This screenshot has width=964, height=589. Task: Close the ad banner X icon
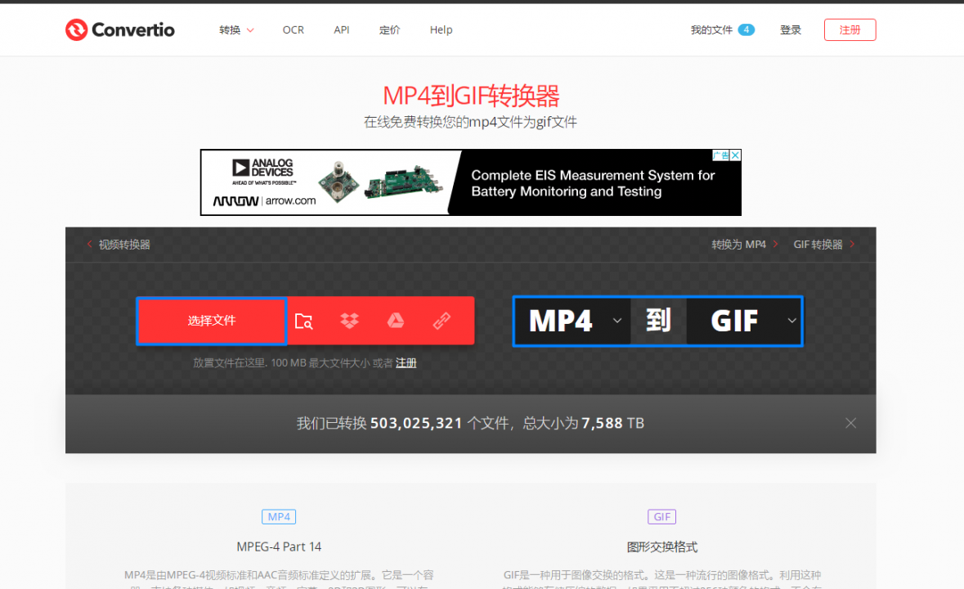[735, 155]
